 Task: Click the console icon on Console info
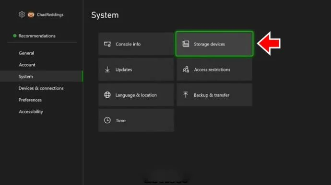point(107,44)
